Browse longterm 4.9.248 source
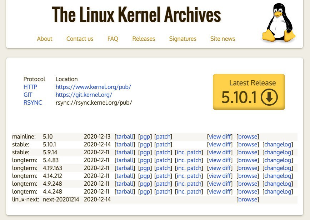 tap(248, 184)
